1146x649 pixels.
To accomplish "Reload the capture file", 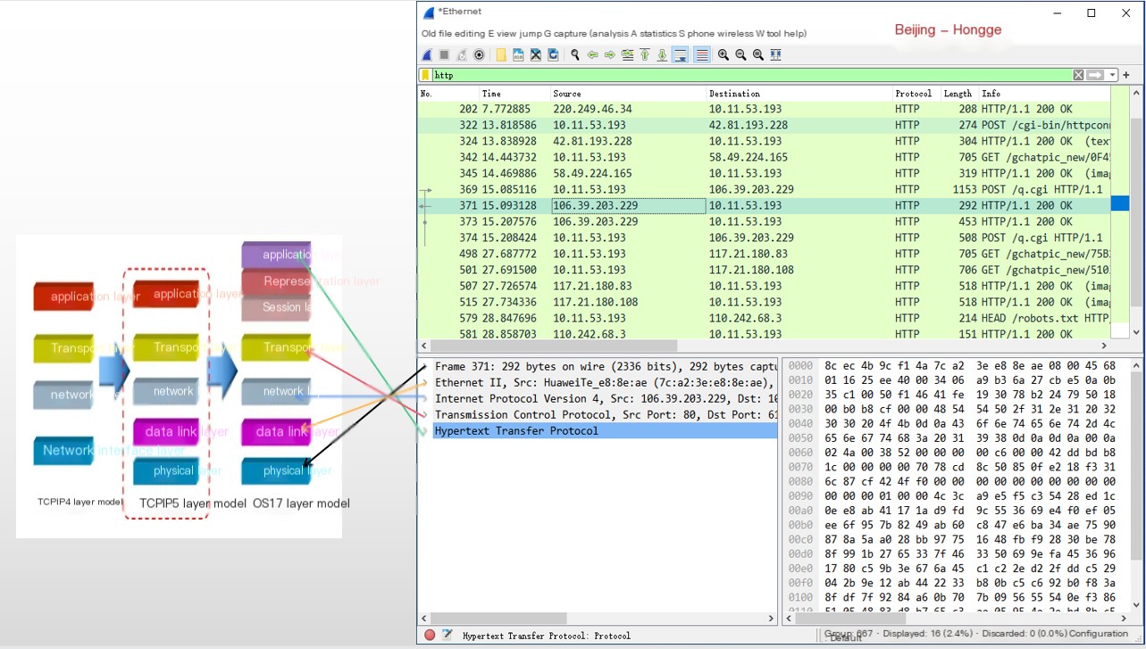I will click(x=553, y=55).
